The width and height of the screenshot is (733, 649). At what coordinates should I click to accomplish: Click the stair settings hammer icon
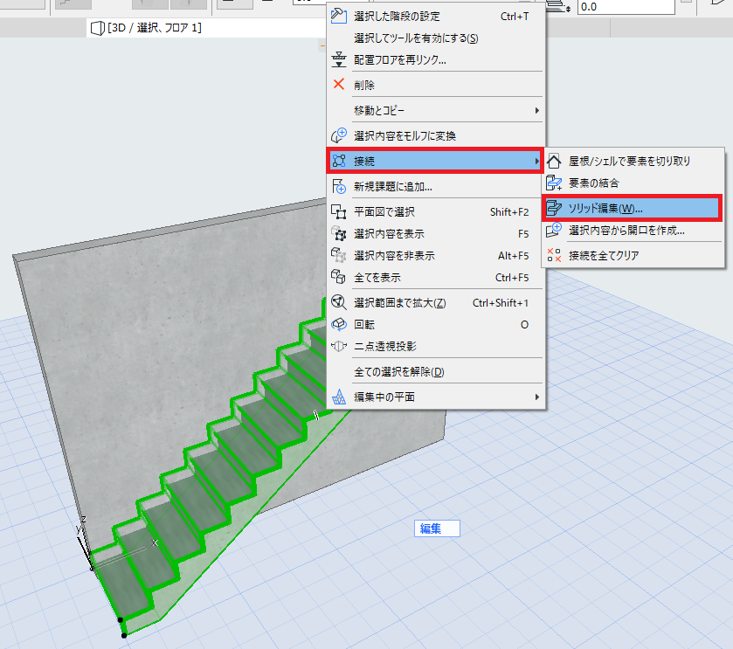pos(338,16)
